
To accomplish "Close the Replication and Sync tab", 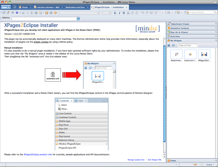I will pos(88,7).
